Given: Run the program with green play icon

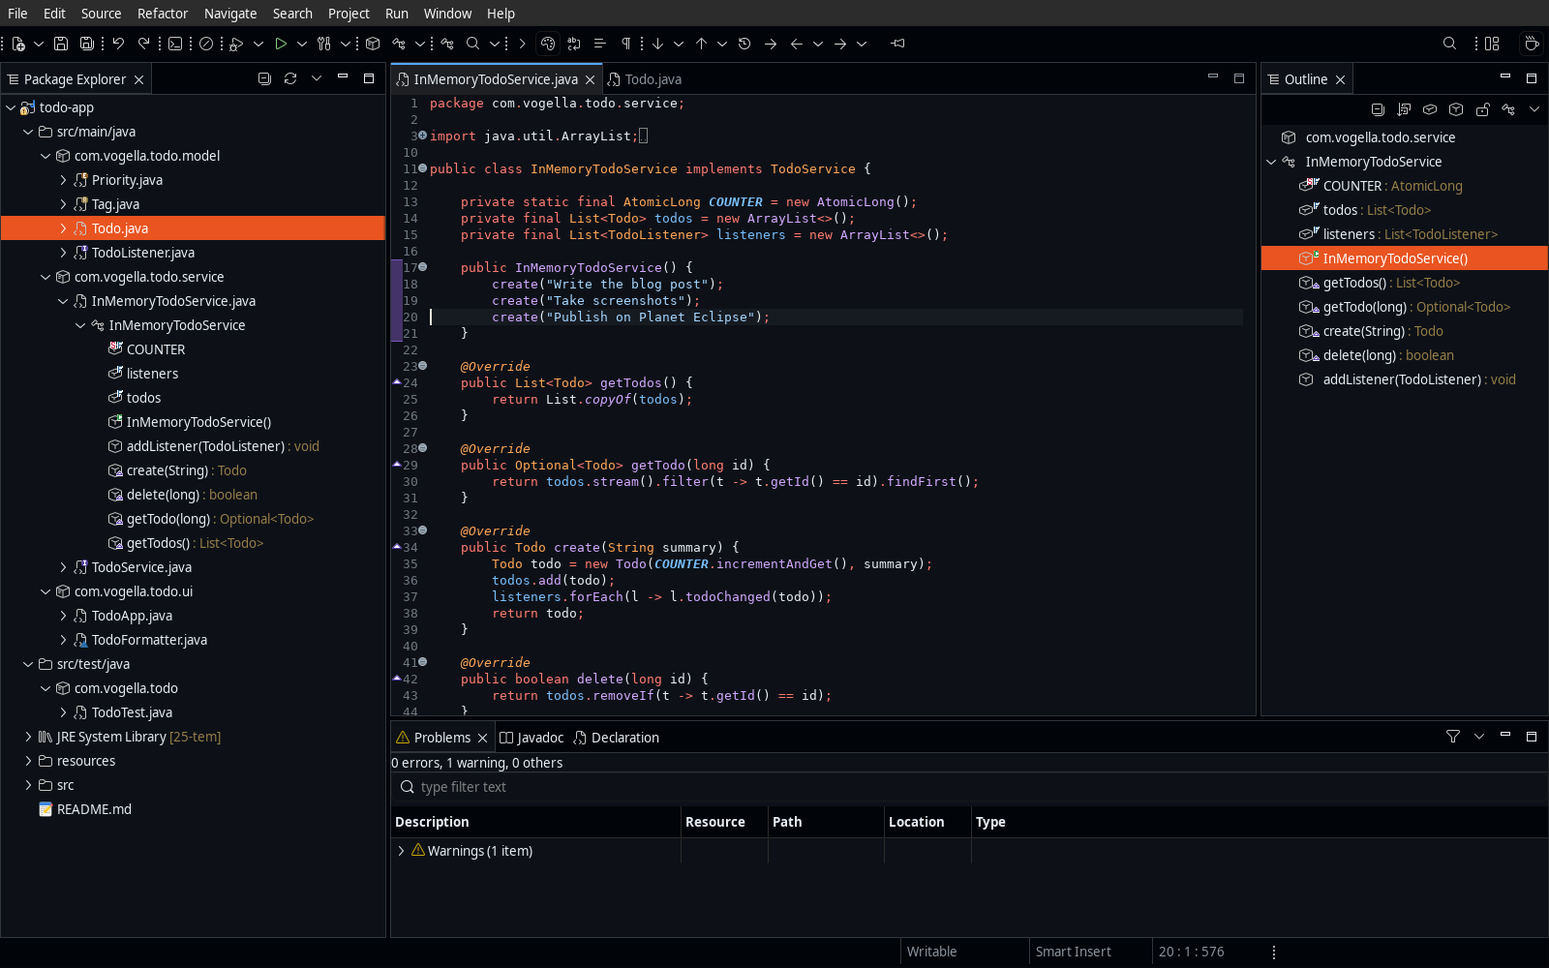Looking at the screenshot, I should [281, 44].
